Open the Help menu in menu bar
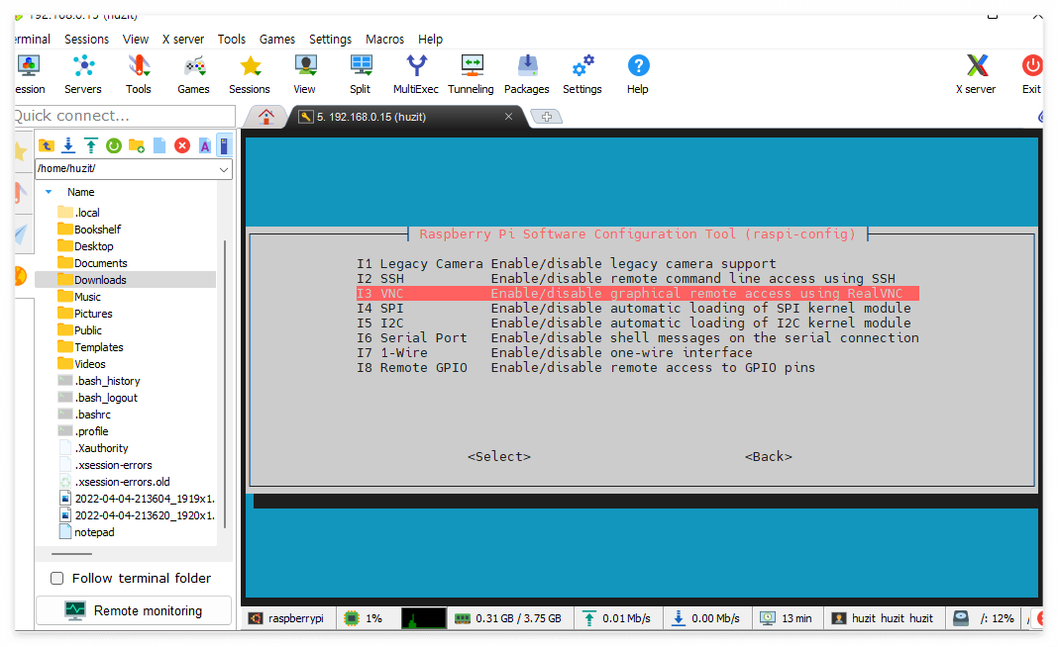The width and height of the screenshot is (1058, 647). (x=430, y=40)
